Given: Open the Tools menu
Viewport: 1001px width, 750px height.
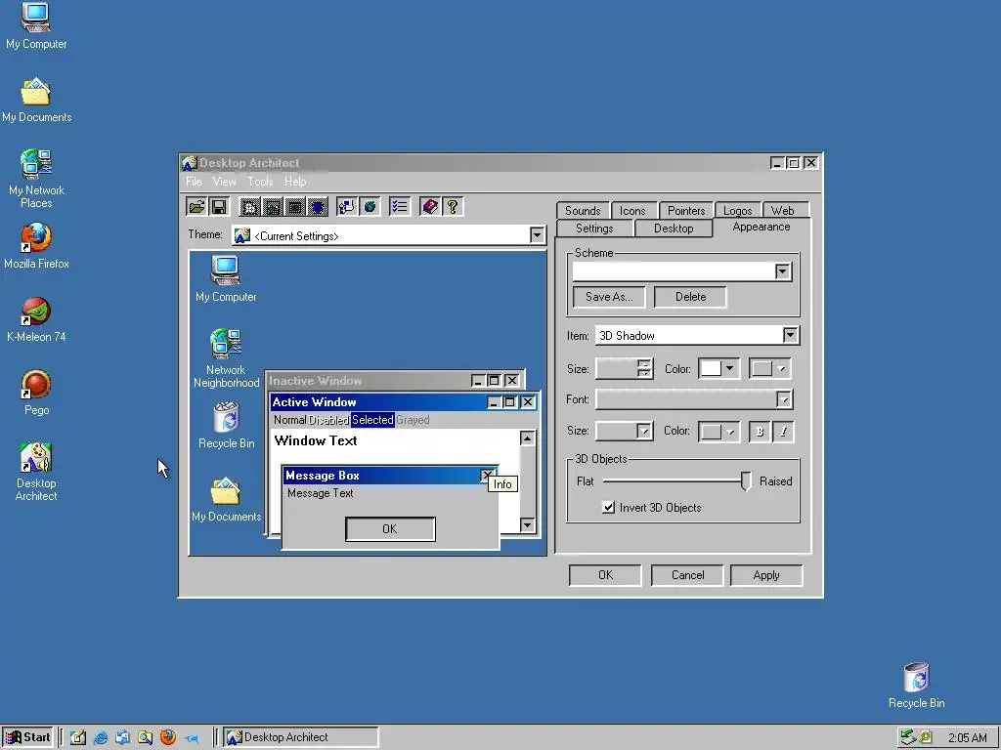Looking at the screenshot, I should (260, 182).
